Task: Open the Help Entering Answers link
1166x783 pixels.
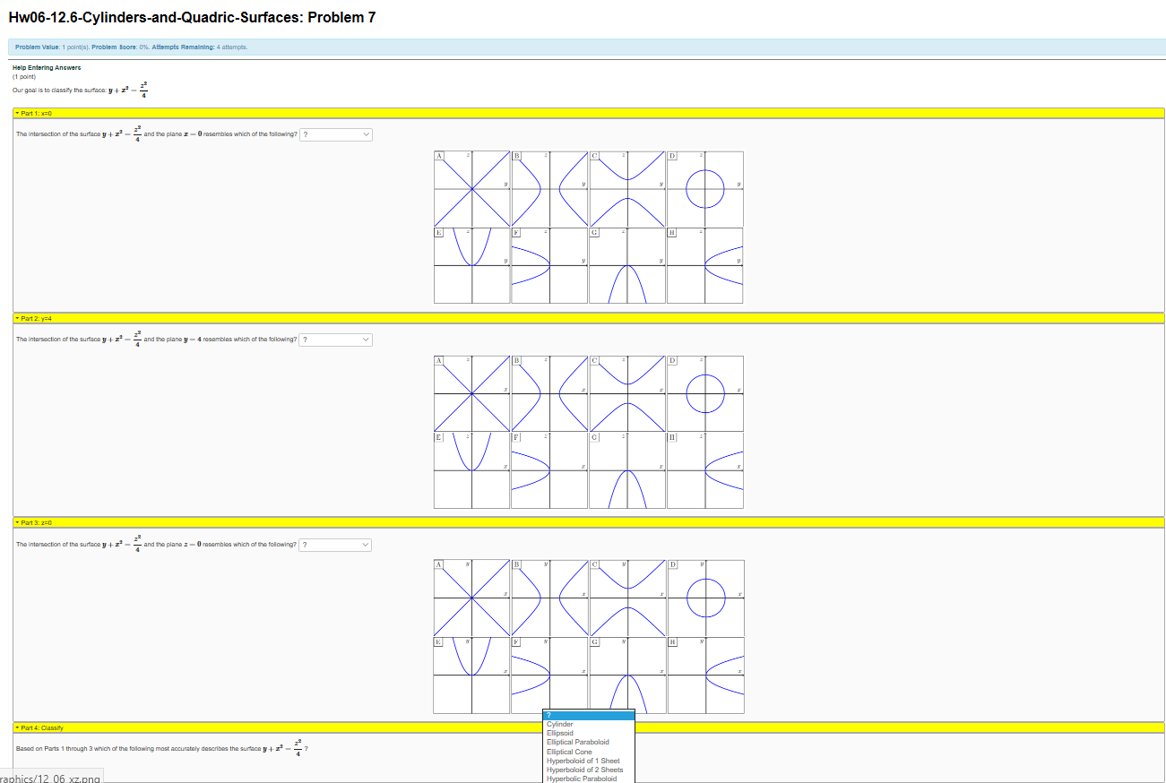Action: point(46,67)
